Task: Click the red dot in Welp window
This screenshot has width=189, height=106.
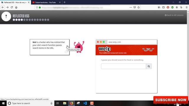Action: click(x=98, y=42)
